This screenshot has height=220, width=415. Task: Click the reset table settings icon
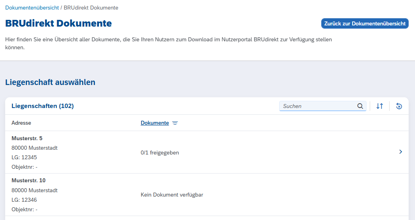click(399, 106)
